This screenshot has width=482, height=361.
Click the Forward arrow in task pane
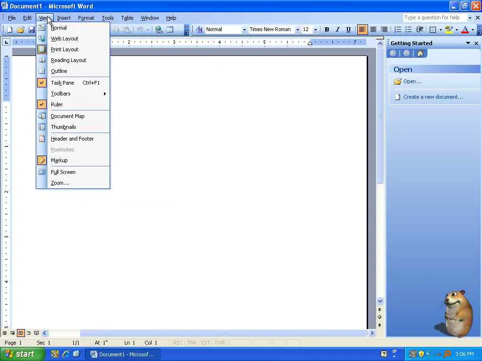406,54
